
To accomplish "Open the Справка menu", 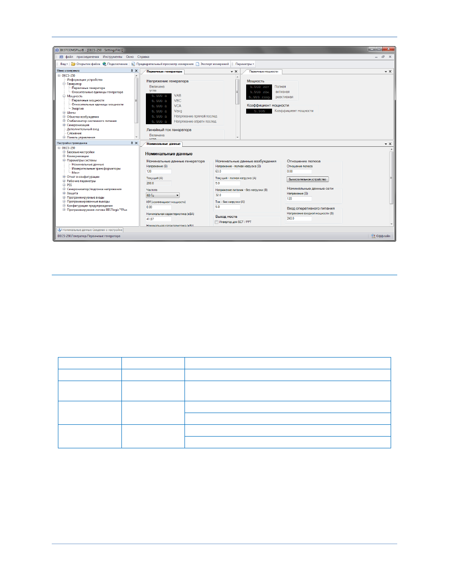I will click(x=144, y=57).
